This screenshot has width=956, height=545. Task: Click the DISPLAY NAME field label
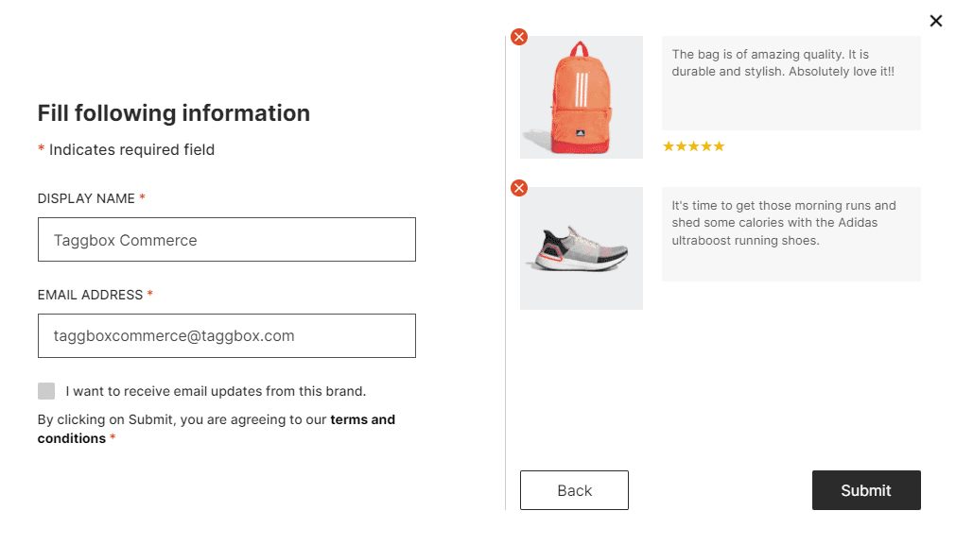[x=87, y=198]
